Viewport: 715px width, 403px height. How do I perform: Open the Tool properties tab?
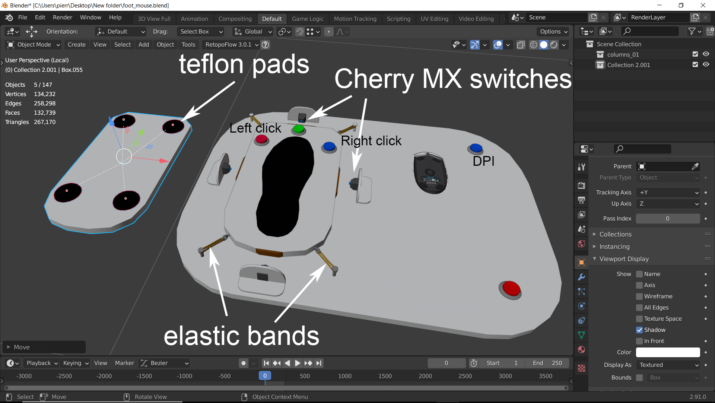coord(581,167)
